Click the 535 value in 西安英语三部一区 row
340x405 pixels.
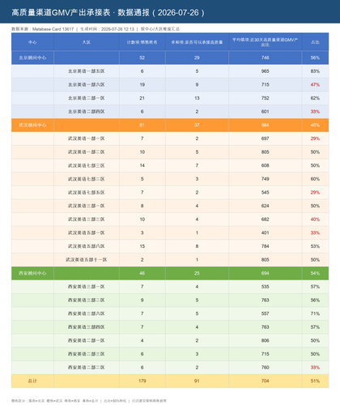click(x=265, y=287)
